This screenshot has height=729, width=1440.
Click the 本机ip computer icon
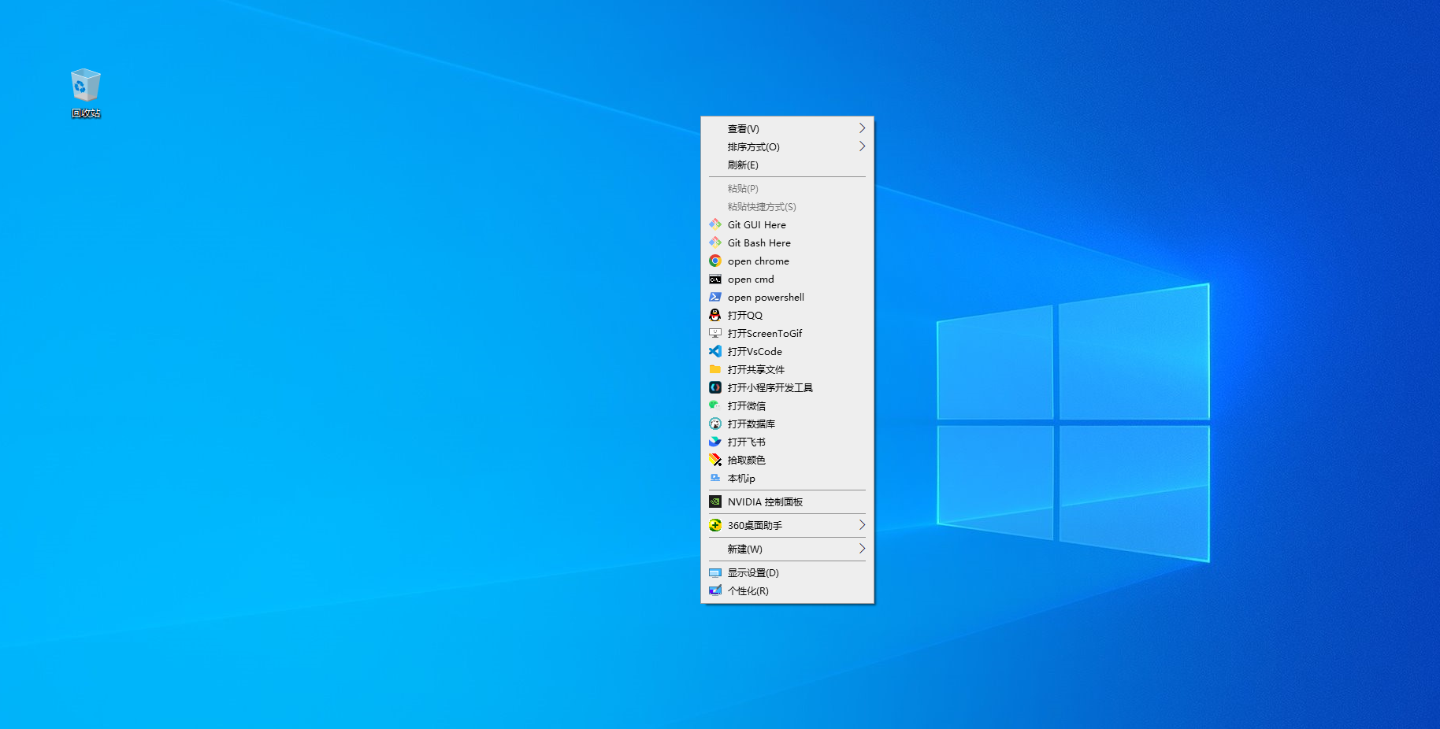715,478
